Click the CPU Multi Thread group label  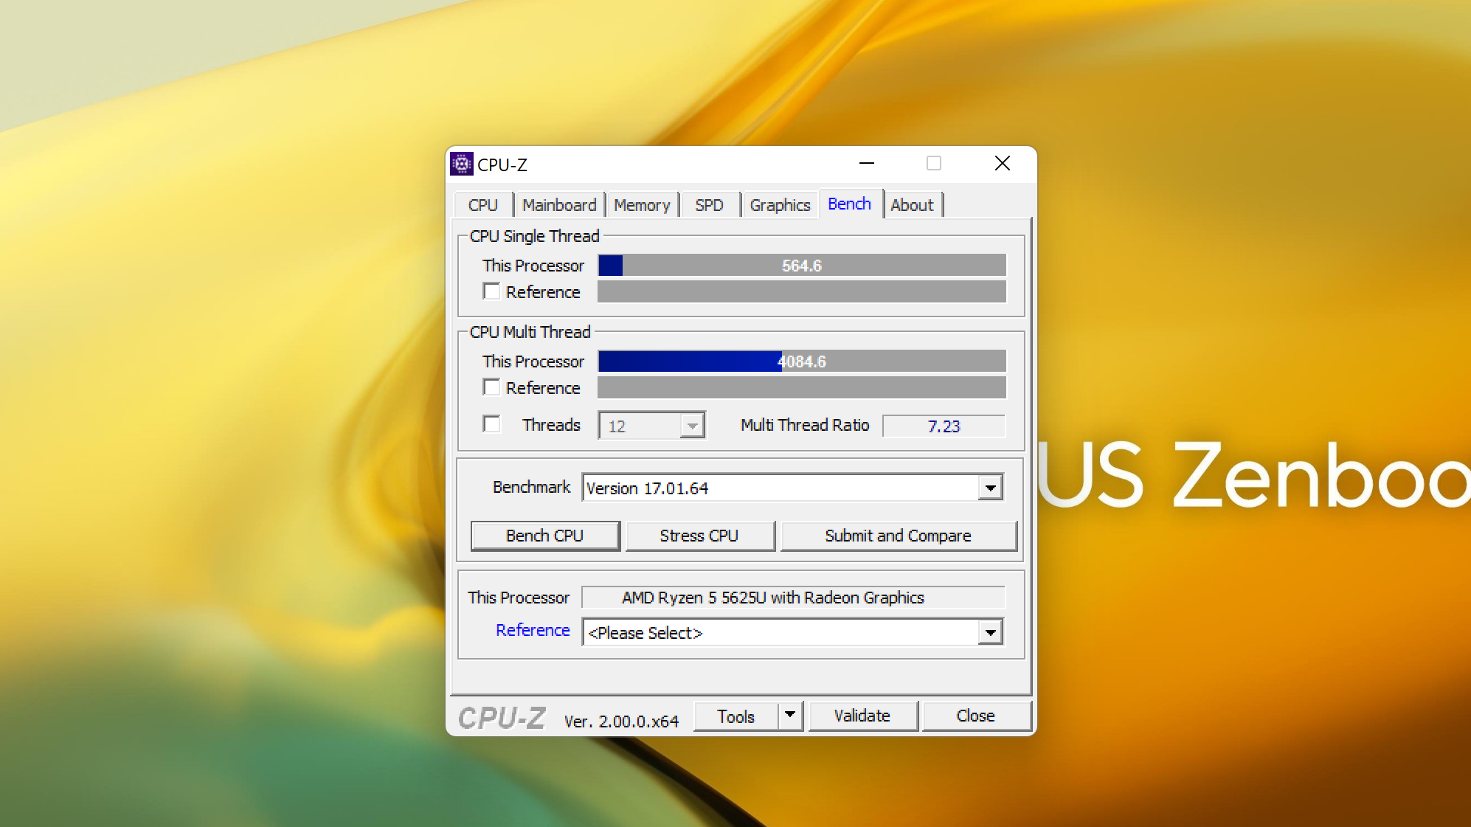[x=530, y=332]
